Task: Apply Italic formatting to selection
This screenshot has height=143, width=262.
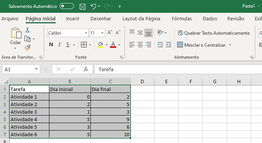Action: coord(59,45)
